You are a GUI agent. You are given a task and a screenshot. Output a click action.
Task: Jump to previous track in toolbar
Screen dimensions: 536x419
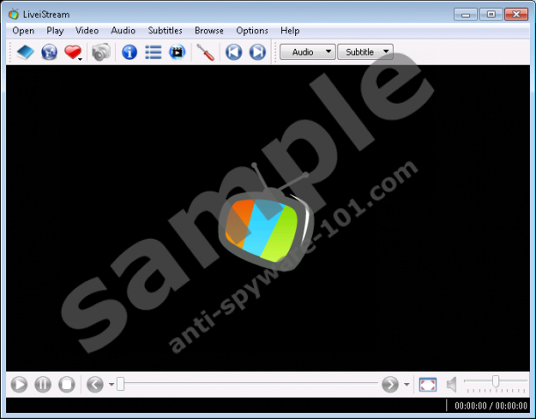(x=233, y=53)
